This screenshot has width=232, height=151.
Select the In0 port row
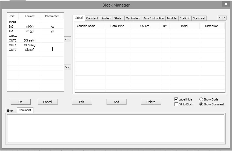click(x=35, y=26)
